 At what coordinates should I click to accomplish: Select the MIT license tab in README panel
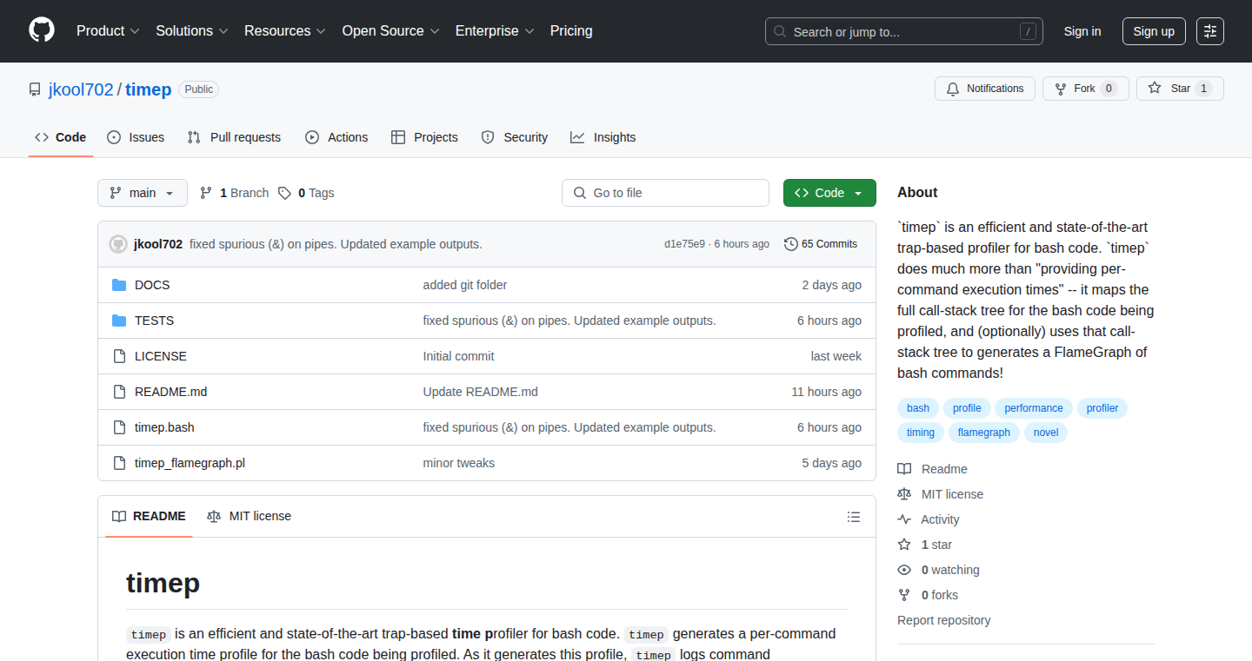[250, 516]
